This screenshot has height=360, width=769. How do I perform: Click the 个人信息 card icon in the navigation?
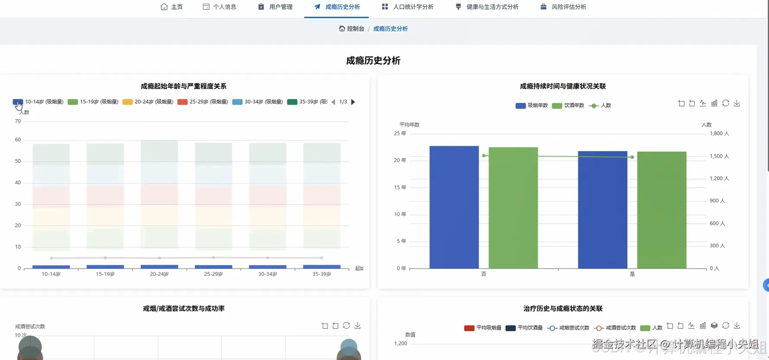pos(206,7)
